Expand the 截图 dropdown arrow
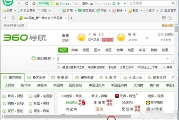The height and width of the screenshot is (120, 179). click(x=141, y=11)
